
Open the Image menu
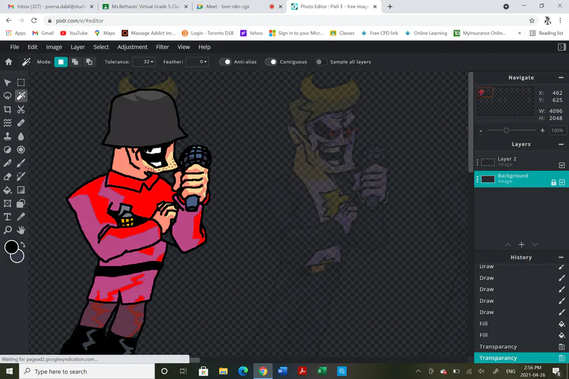pos(54,47)
